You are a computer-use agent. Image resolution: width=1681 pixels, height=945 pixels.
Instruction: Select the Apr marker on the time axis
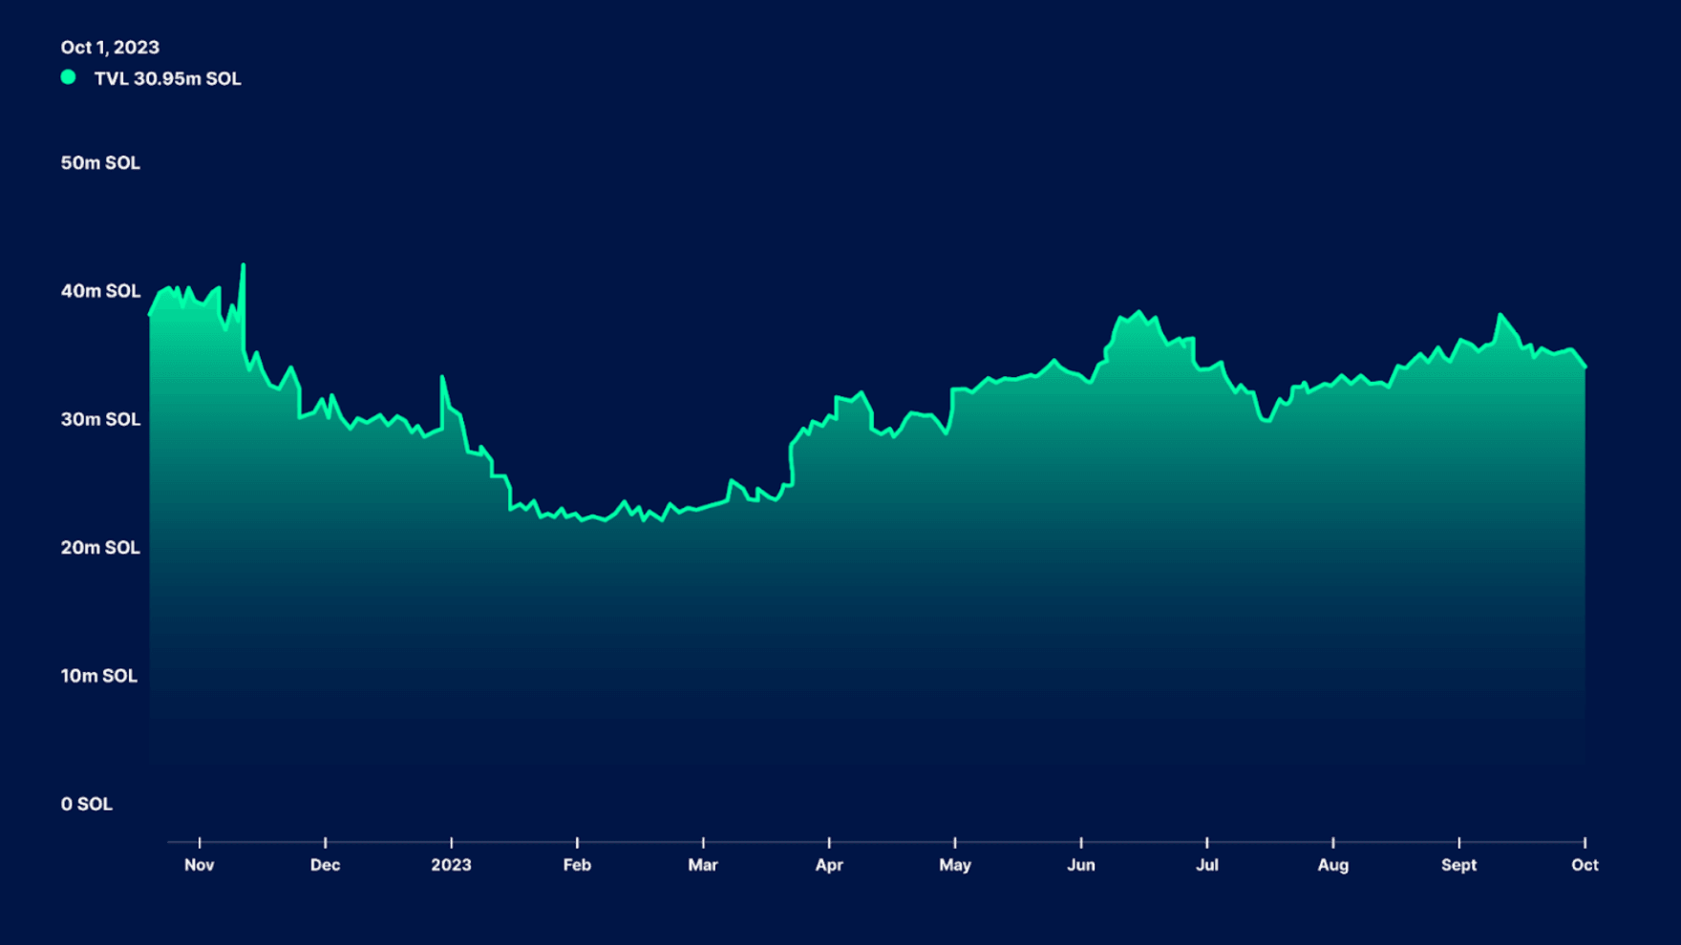click(829, 865)
